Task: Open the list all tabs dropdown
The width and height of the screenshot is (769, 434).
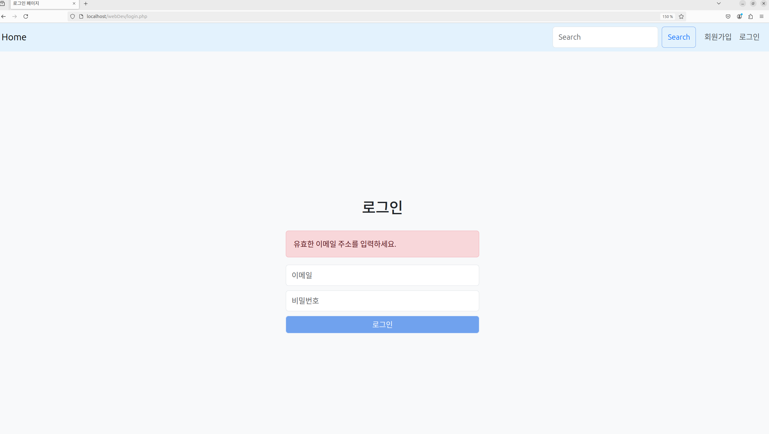Action: click(x=718, y=3)
